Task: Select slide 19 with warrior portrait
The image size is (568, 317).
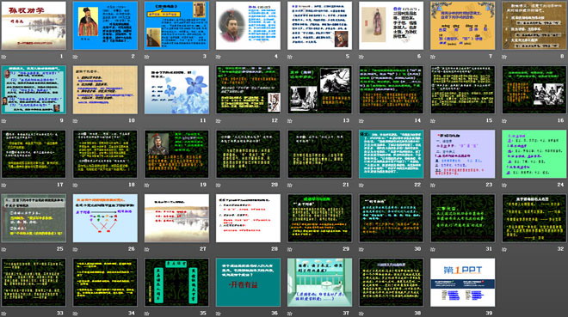Action: coord(176,154)
